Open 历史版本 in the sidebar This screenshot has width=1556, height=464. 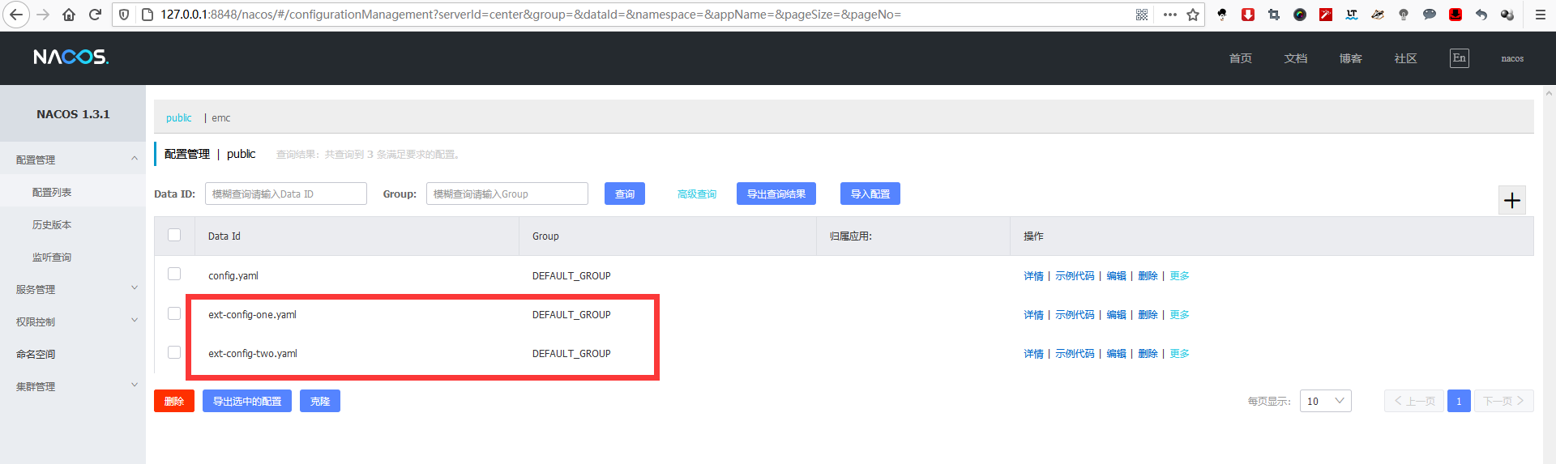pyautogui.click(x=52, y=225)
